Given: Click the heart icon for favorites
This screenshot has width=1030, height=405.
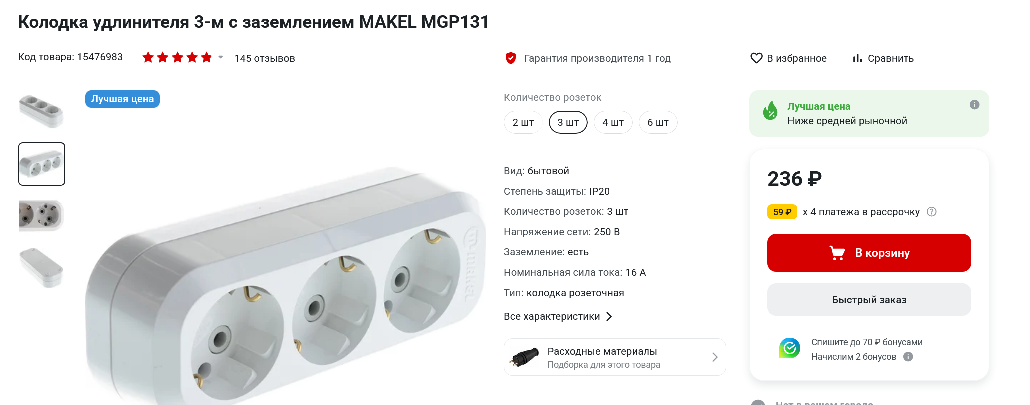Looking at the screenshot, I should (756, 58).
